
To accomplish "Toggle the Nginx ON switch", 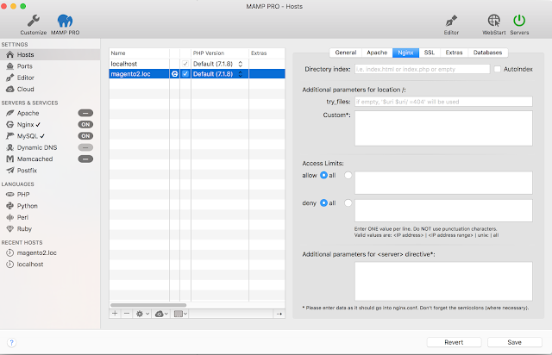I will [85, 125].
